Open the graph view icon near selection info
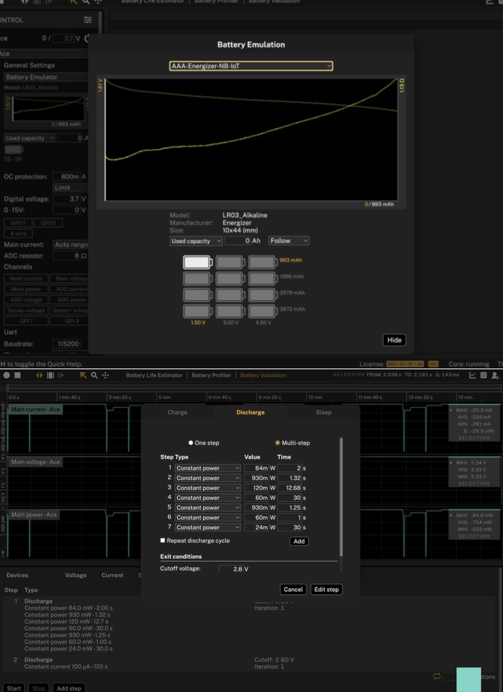The width and height of the screenshot is (503, 692). [x=472, y=375]
